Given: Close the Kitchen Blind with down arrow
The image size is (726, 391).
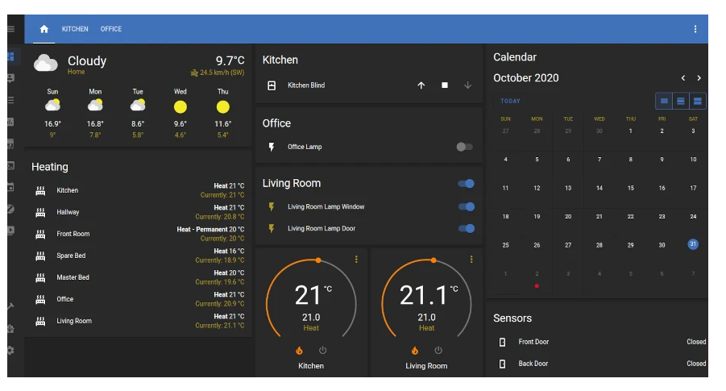Looking at the screenshot, I should pos(467,85).
